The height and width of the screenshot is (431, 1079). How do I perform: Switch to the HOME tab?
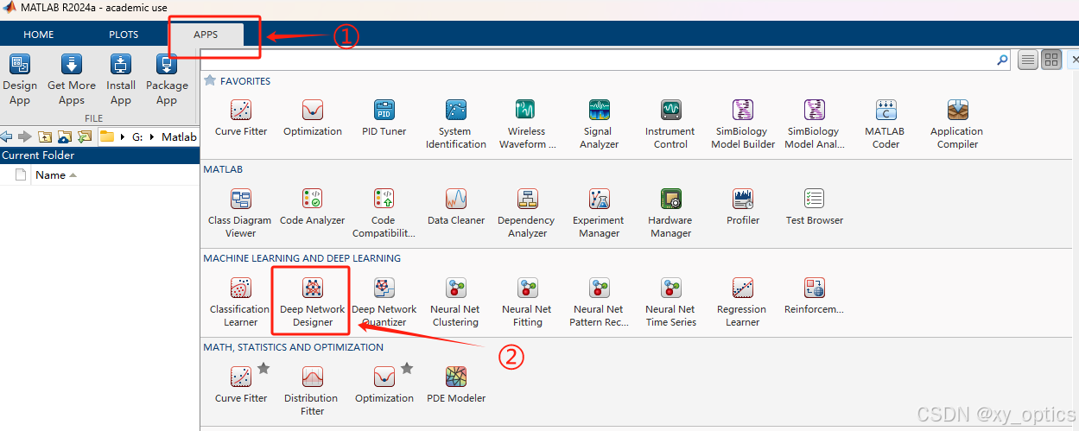[39, 35]
